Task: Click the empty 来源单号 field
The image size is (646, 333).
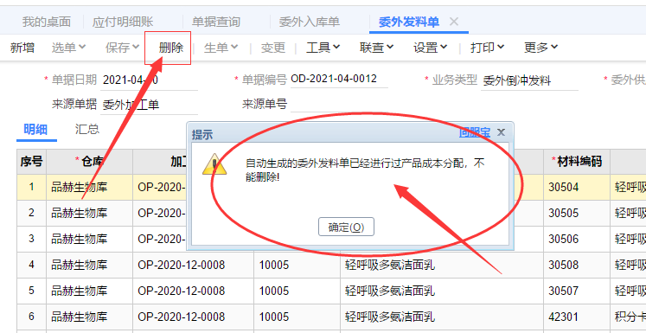Action: (339, 105)
